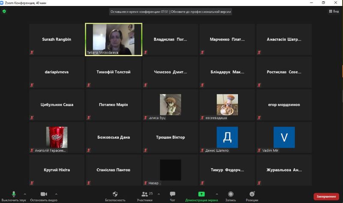Mute microphone with Выключить звук icon
Screen dimensions: 343x203
point(14,194)
